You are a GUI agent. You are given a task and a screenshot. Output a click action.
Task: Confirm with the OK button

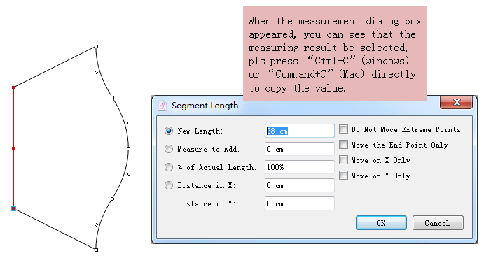[x=381, y=223]
